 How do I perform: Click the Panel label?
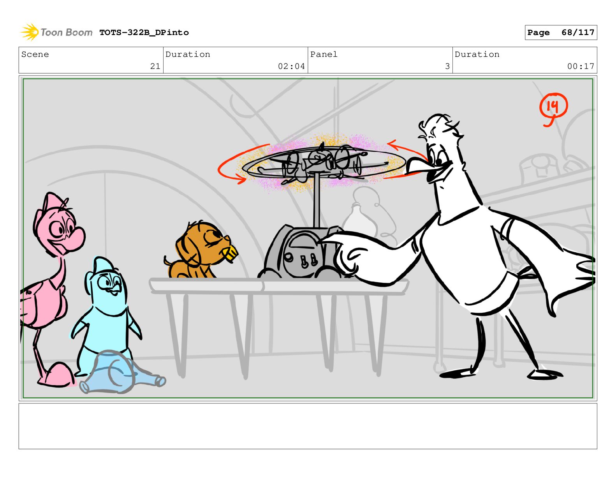324,55
